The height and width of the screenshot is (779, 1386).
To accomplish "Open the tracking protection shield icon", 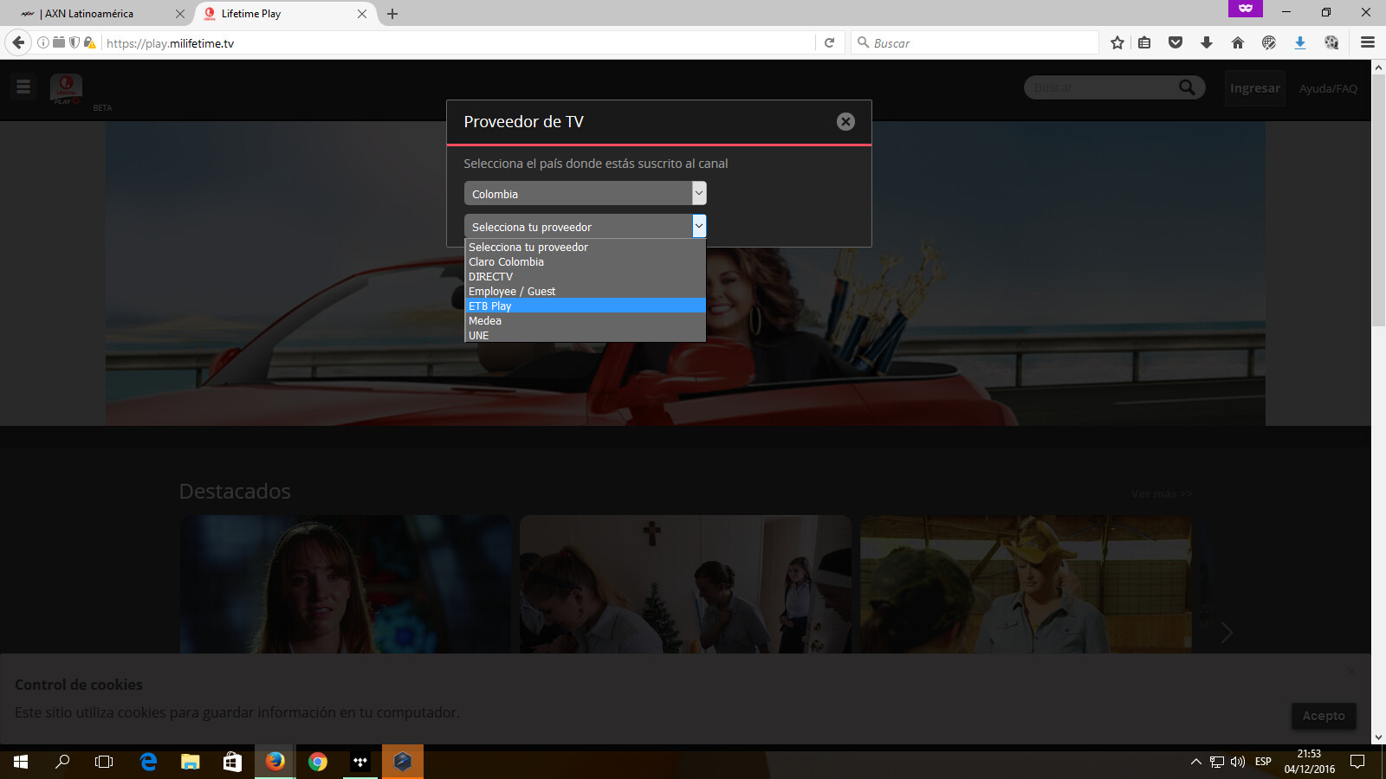I will coord(74,42).
